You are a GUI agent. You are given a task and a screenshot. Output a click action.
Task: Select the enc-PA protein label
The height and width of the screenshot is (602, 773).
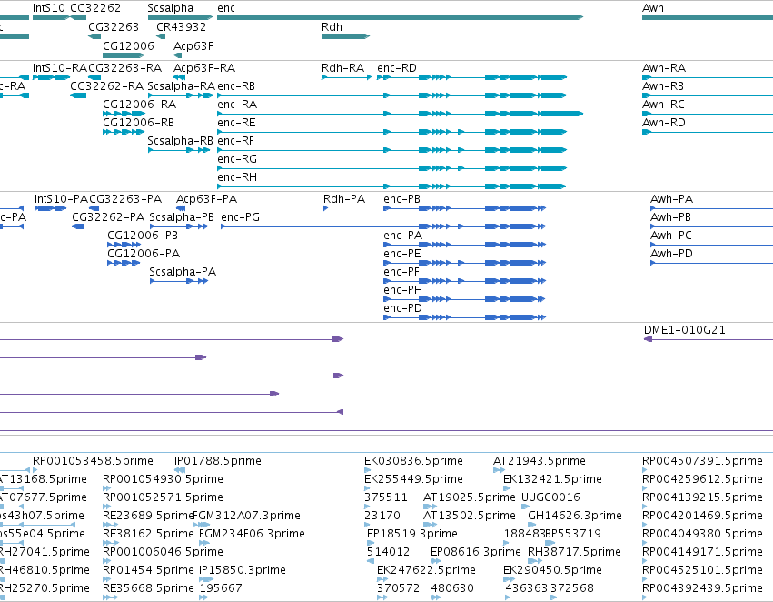click(402, 236)
